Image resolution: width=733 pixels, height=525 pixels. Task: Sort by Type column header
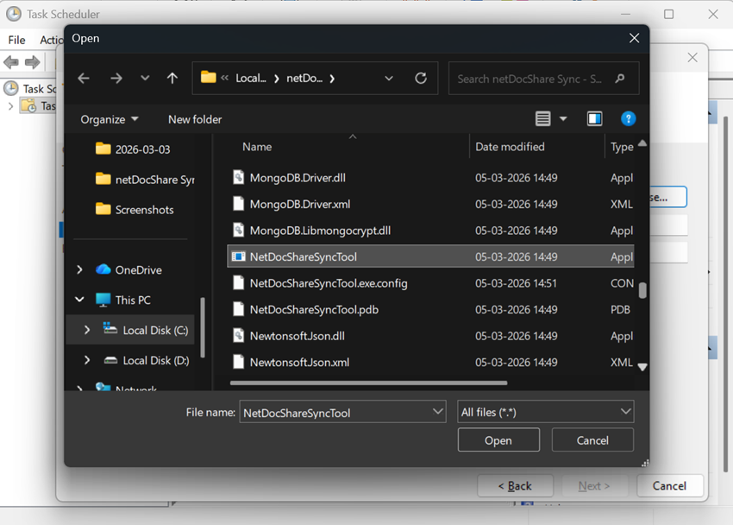pos(622,147)
